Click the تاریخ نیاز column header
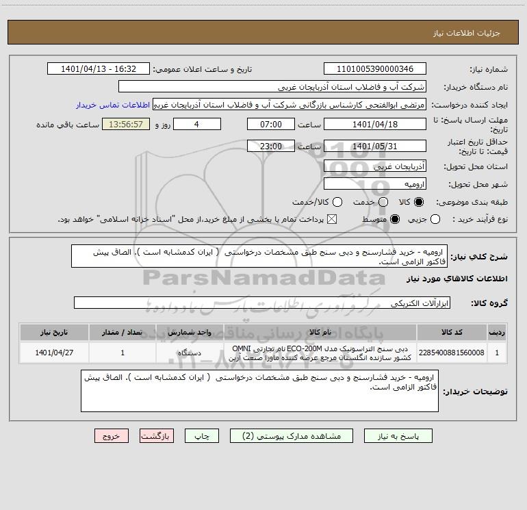This screenshot has width=527, height=510. (x=54, y=332)
